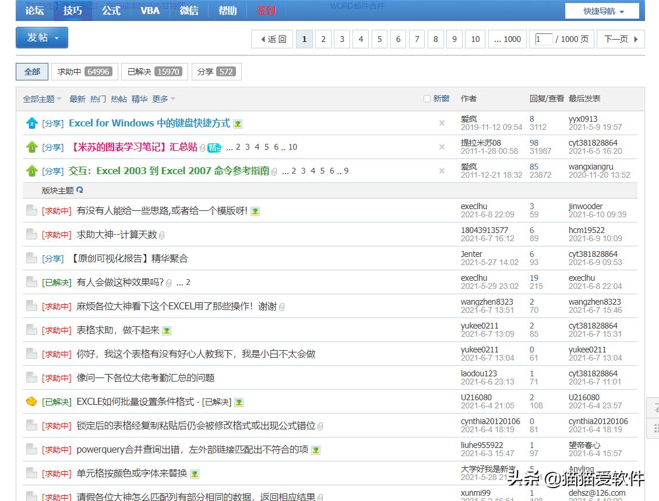Screen dimensions: 659x501
Task: Click the green Excel attachment icon on 键盘快捷方式 thread
Action: coord(237,123)
